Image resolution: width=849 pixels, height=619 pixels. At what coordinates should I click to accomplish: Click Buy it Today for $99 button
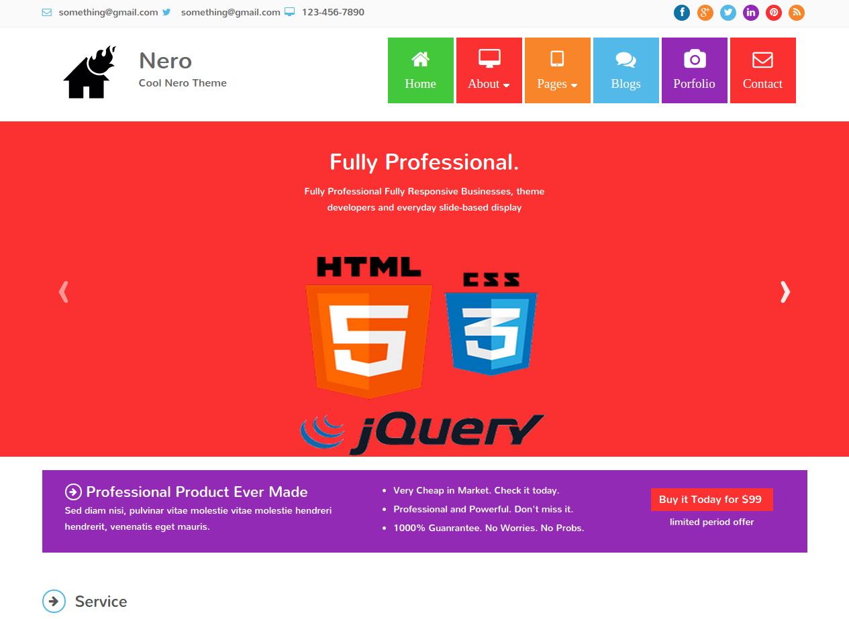pyautogui.click(x=711, y=500)
